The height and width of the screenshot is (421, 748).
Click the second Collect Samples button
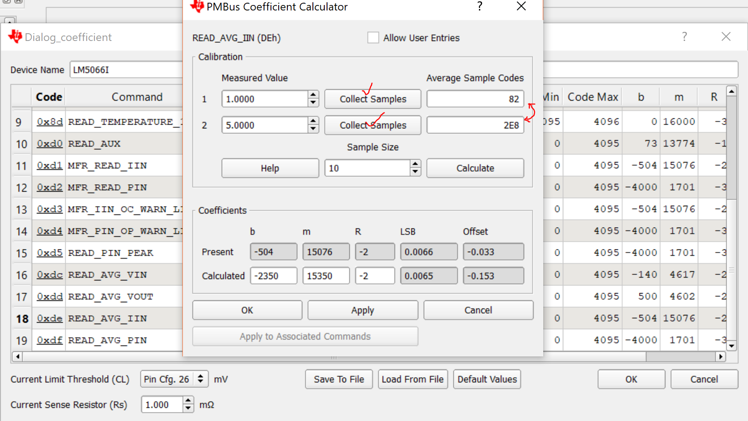pyautogui.click(x=373, y=125)
